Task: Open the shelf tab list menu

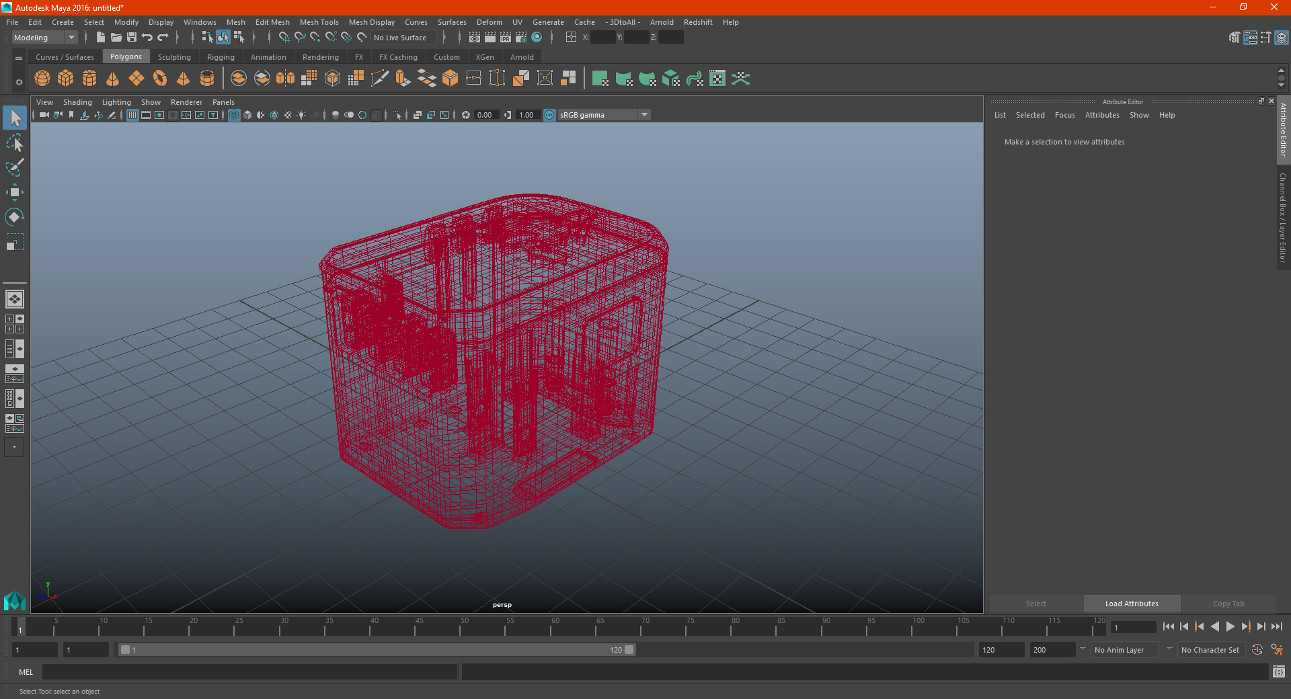Action: 19,58
